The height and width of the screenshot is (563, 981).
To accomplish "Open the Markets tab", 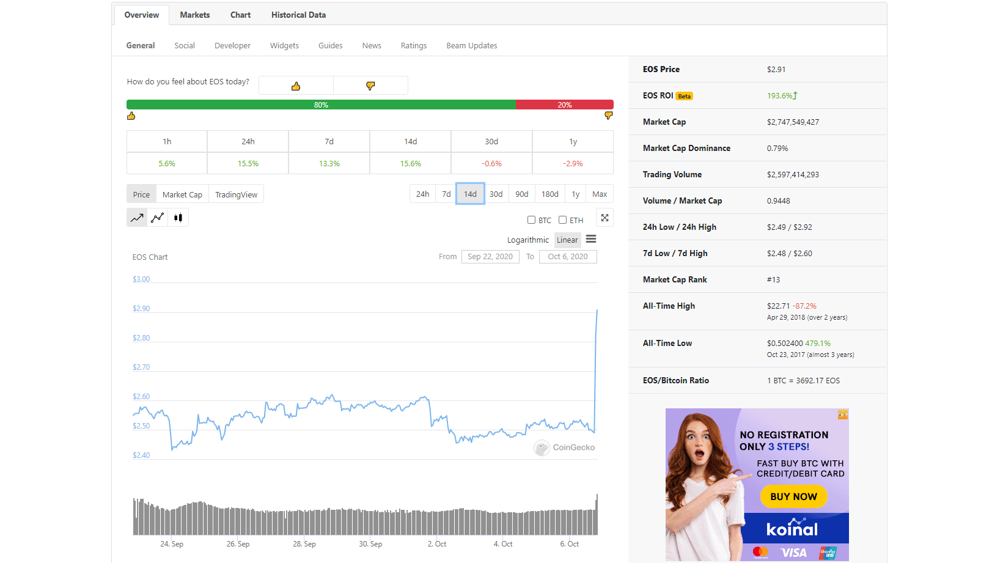I will (195, 15).
